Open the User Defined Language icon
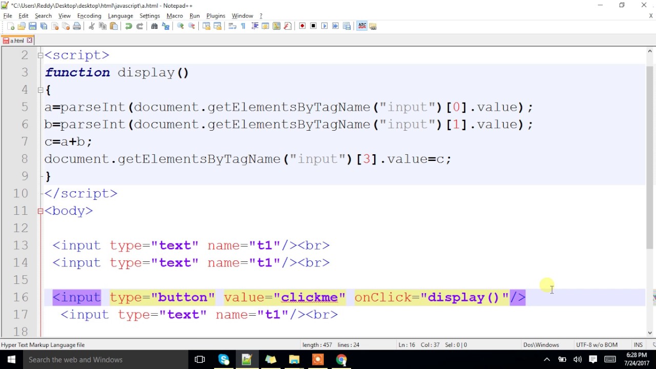 coord(265,26)
